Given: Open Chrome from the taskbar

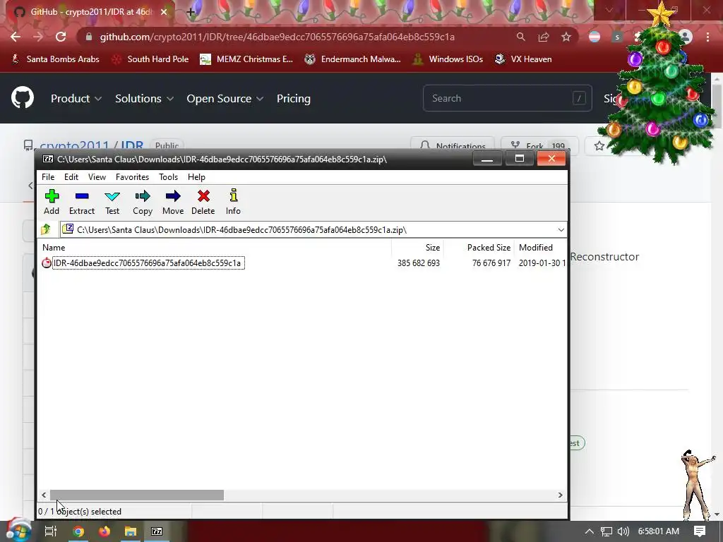Looking at the screenshot, I should [78, 531].
